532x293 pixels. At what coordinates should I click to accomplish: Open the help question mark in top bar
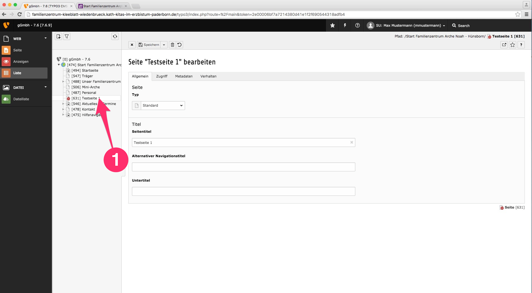click(358, 26)
